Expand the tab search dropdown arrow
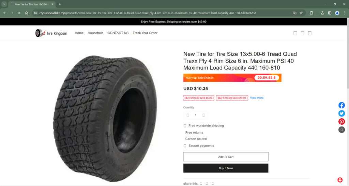 4,4
